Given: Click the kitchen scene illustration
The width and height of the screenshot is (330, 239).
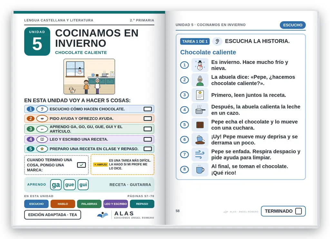Looking at the screenshot, I should point(89,77).
